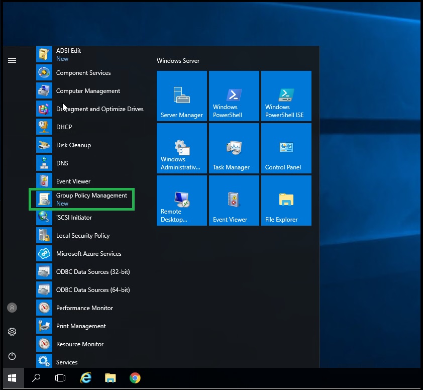Open the Task Manager tile
Screen dimensions: 423x390
click(234, 148)
